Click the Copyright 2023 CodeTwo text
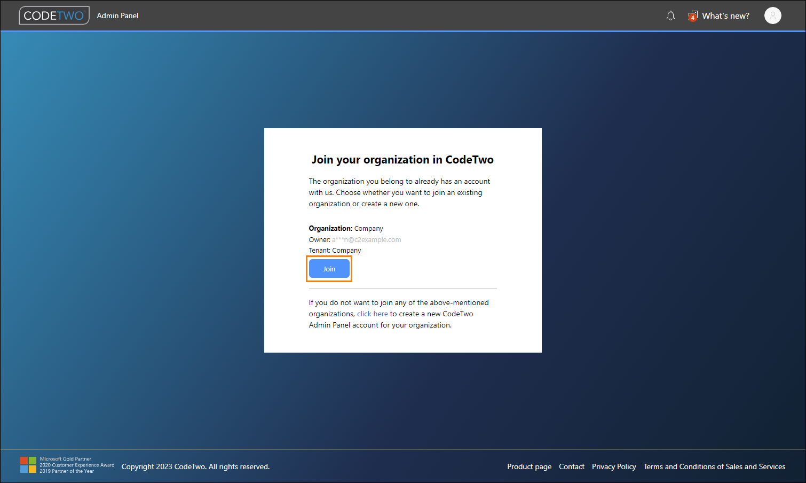 tap(195, 466)
